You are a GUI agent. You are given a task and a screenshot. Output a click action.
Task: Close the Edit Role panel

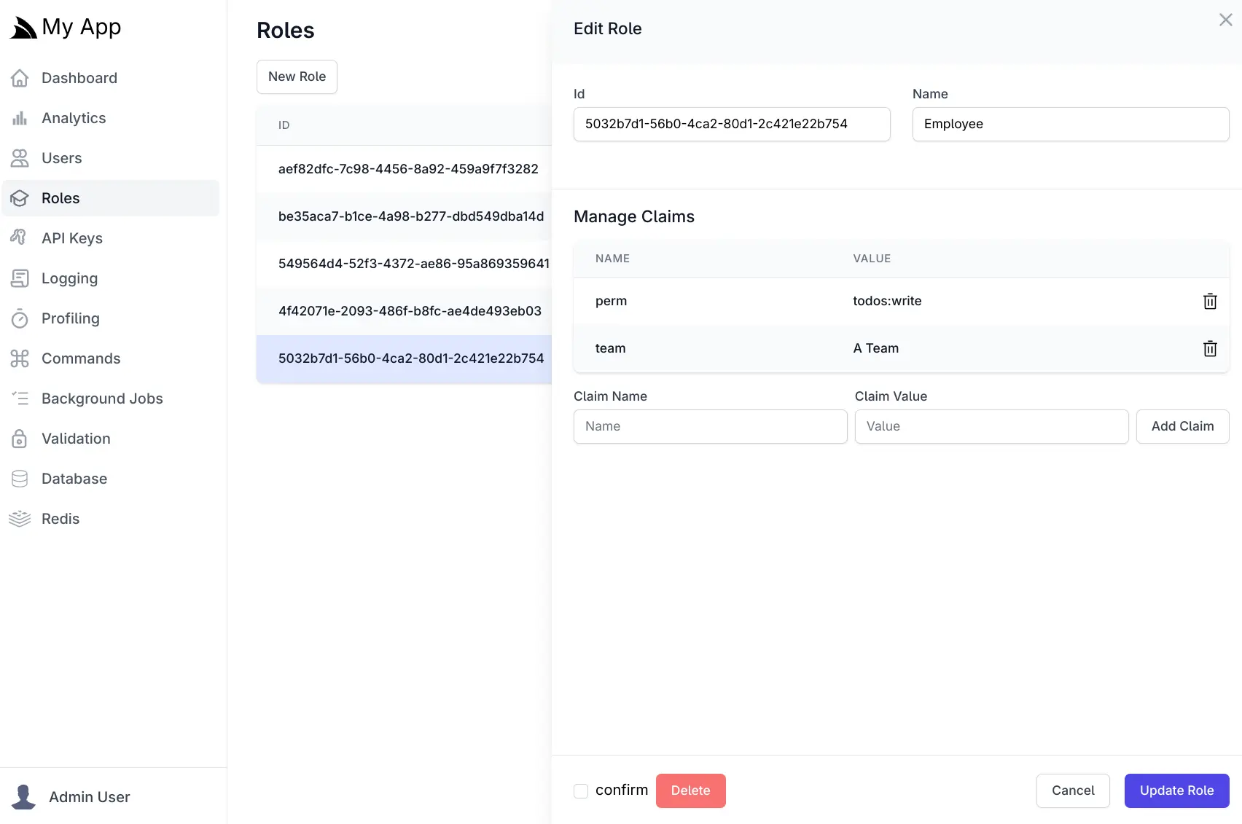tap(1225, 20)
